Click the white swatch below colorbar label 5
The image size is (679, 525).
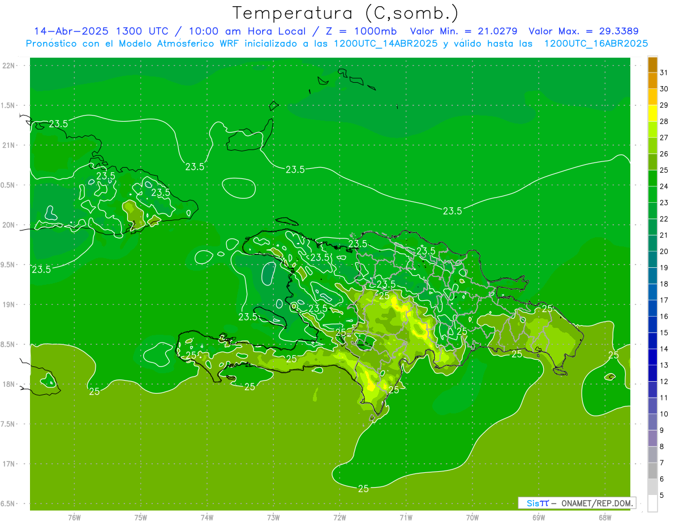tap(652, 503)
